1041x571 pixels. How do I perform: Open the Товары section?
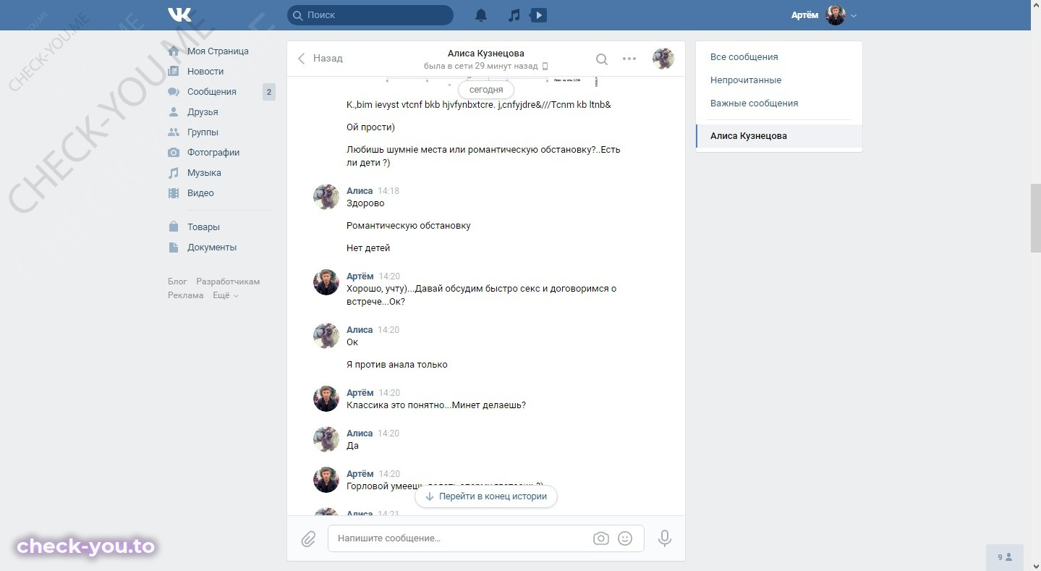click(x=203, y=227)
